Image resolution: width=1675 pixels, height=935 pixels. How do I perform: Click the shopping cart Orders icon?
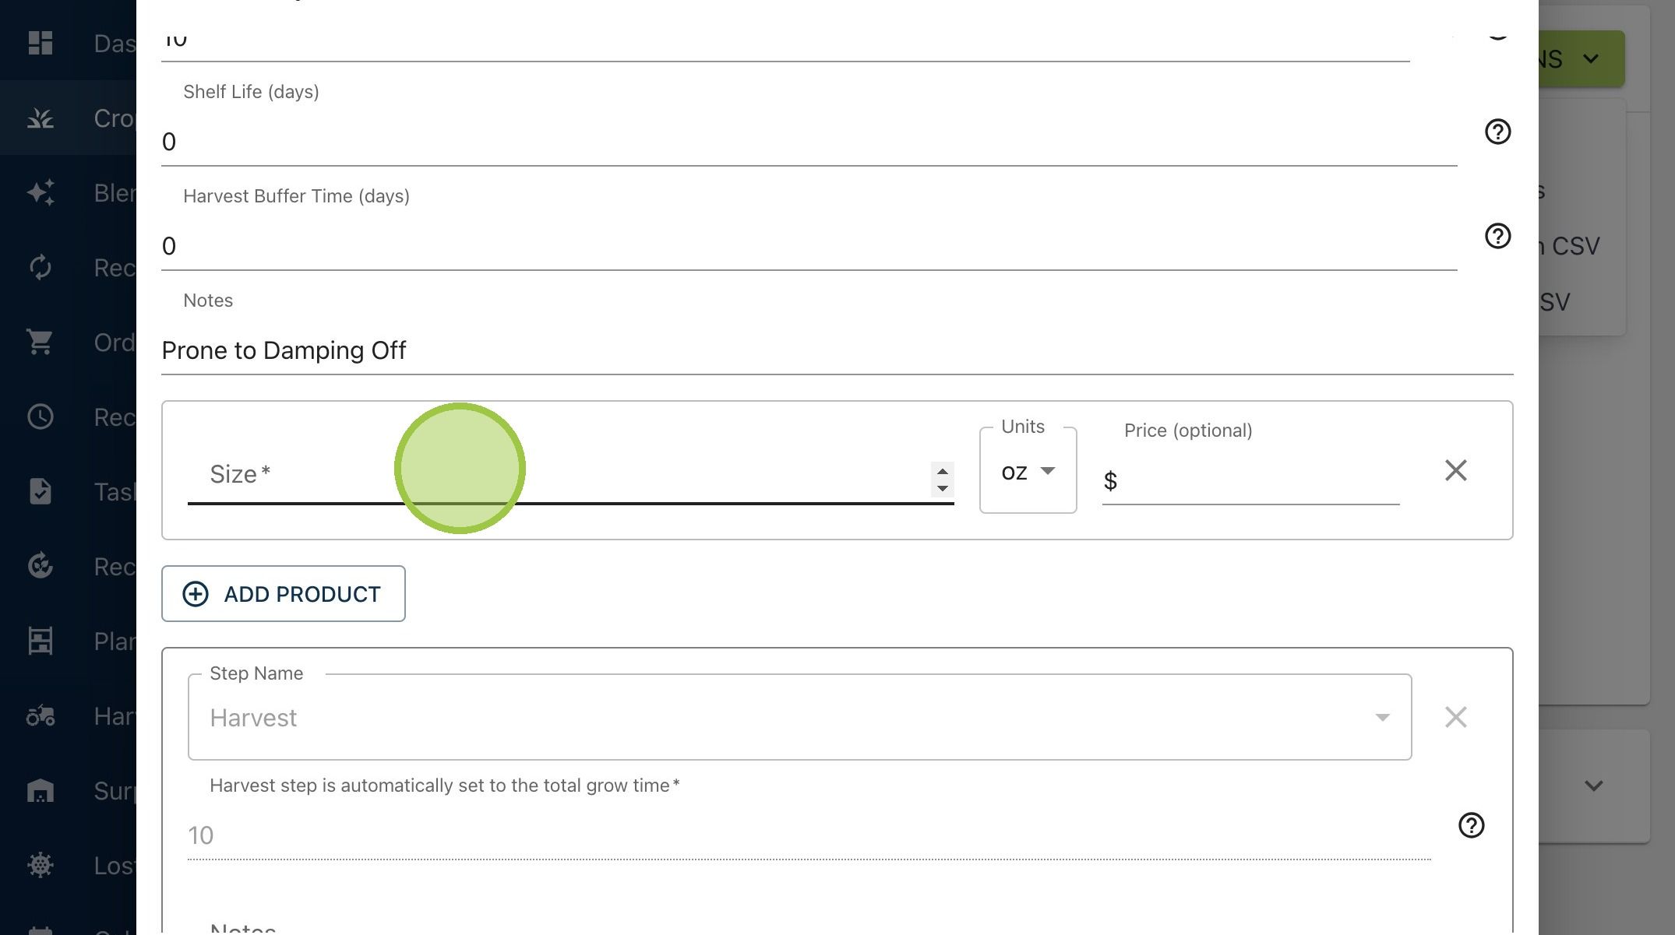point(41,342)
